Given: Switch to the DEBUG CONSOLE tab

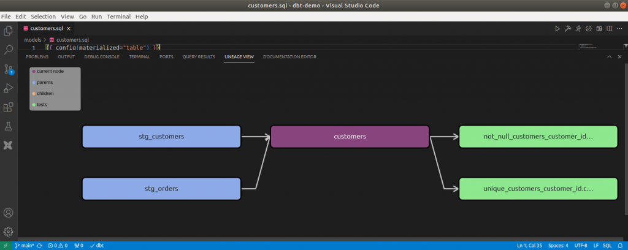Looking at the screenshot, I should [102, 57].
